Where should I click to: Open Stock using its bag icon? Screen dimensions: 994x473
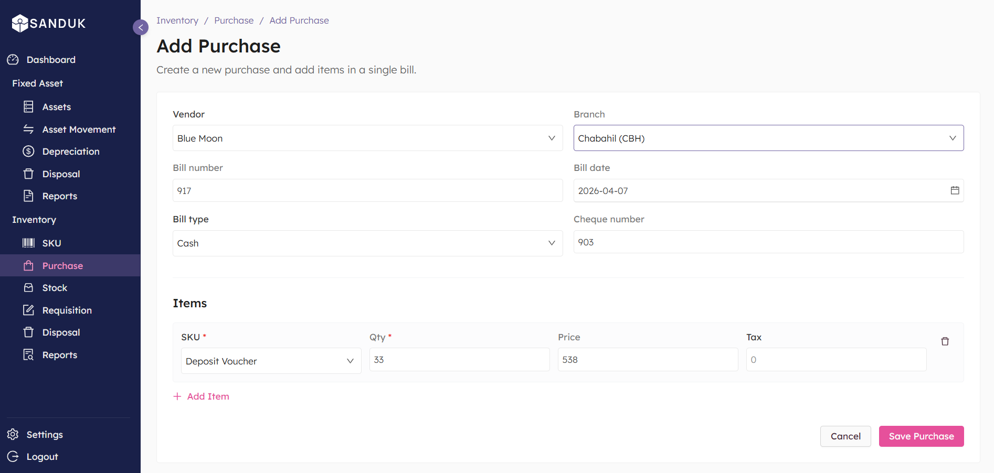coord(29,287)
